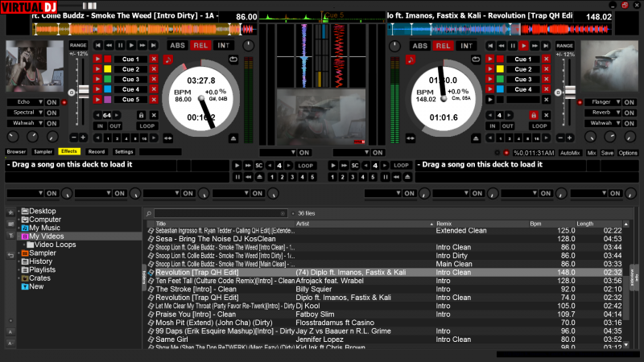Click the left deck RANGE button
Image resolution: width=644 pixels, height=362 pixels.
pos(78,45)
